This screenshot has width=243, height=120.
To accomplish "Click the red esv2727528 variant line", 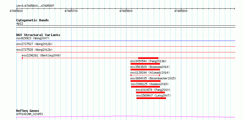I will tap(126, 52).
